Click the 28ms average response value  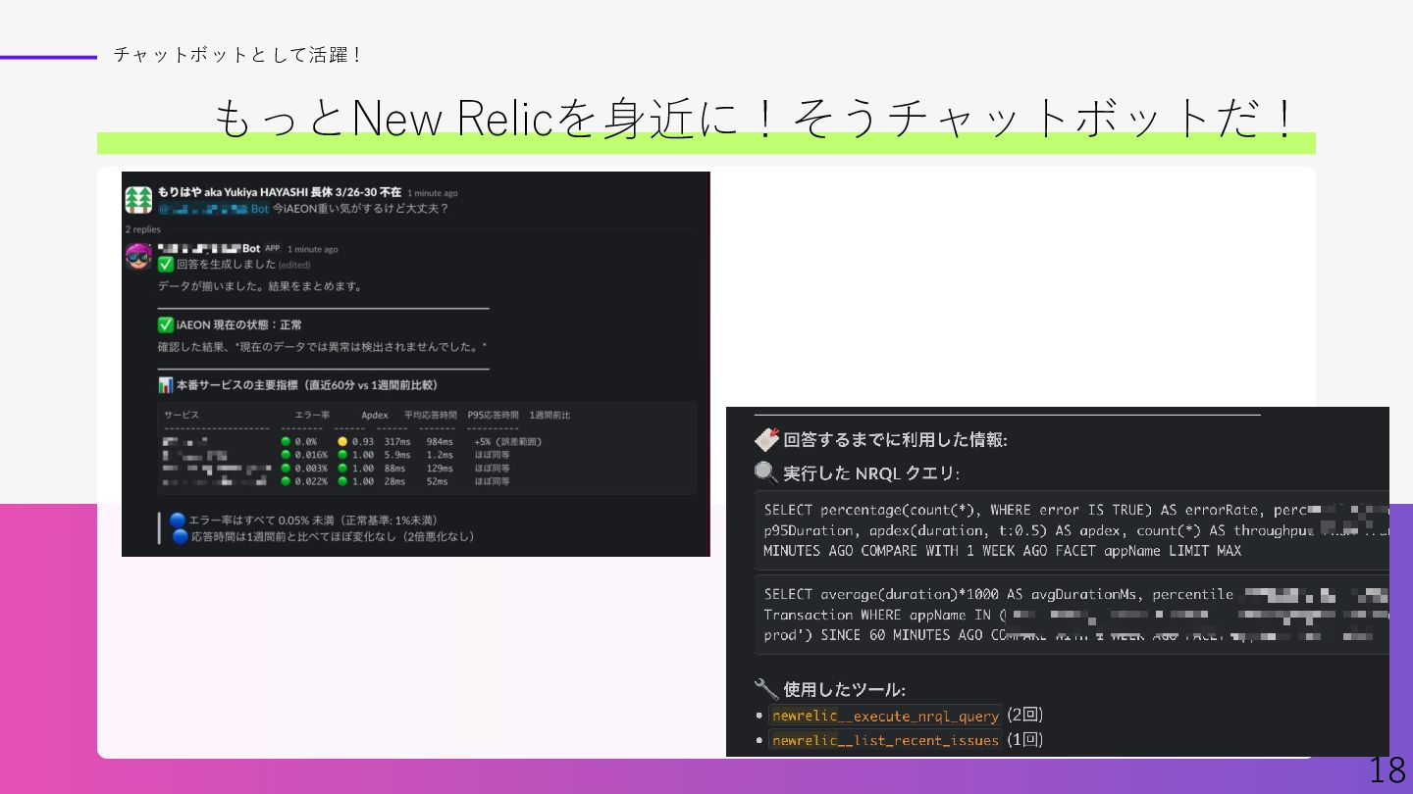(x=394, y=481)
